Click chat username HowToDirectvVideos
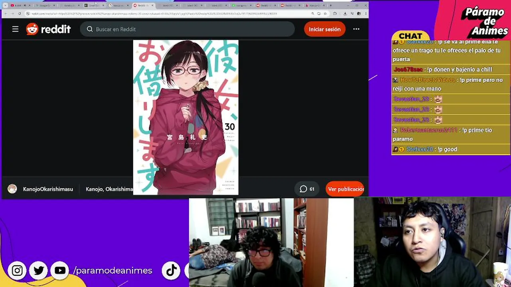The width and height of the screenshot is (511, 287). 428,80
